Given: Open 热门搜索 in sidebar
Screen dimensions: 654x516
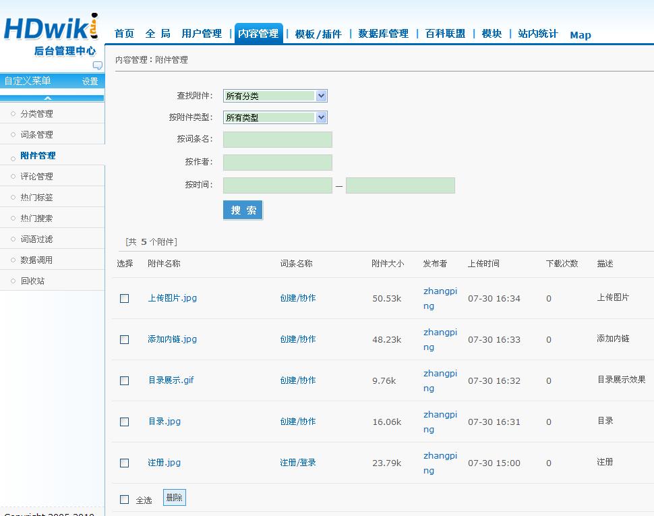Looking at the screenshot, I should pyautogui.click(x=36, y=218).
